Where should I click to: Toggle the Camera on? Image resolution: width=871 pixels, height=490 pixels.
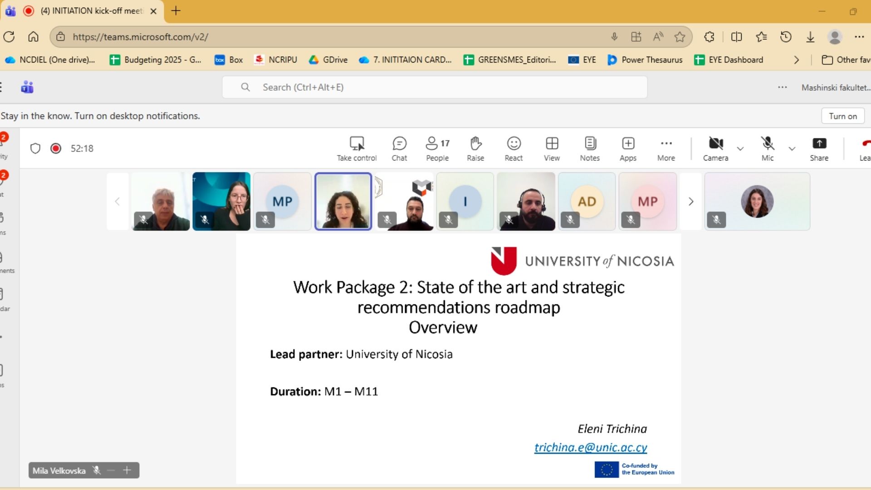pyautogui.click(x=715, y=148)
